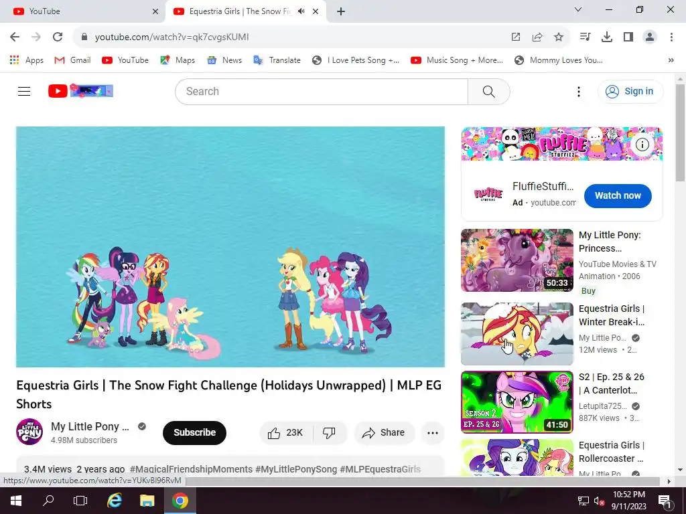Click the page vertical scrollbar

point(680,133)
